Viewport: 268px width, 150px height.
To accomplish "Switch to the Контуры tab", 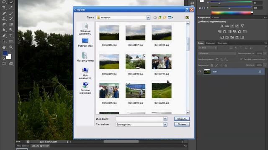I will click(x=222, y=43).
